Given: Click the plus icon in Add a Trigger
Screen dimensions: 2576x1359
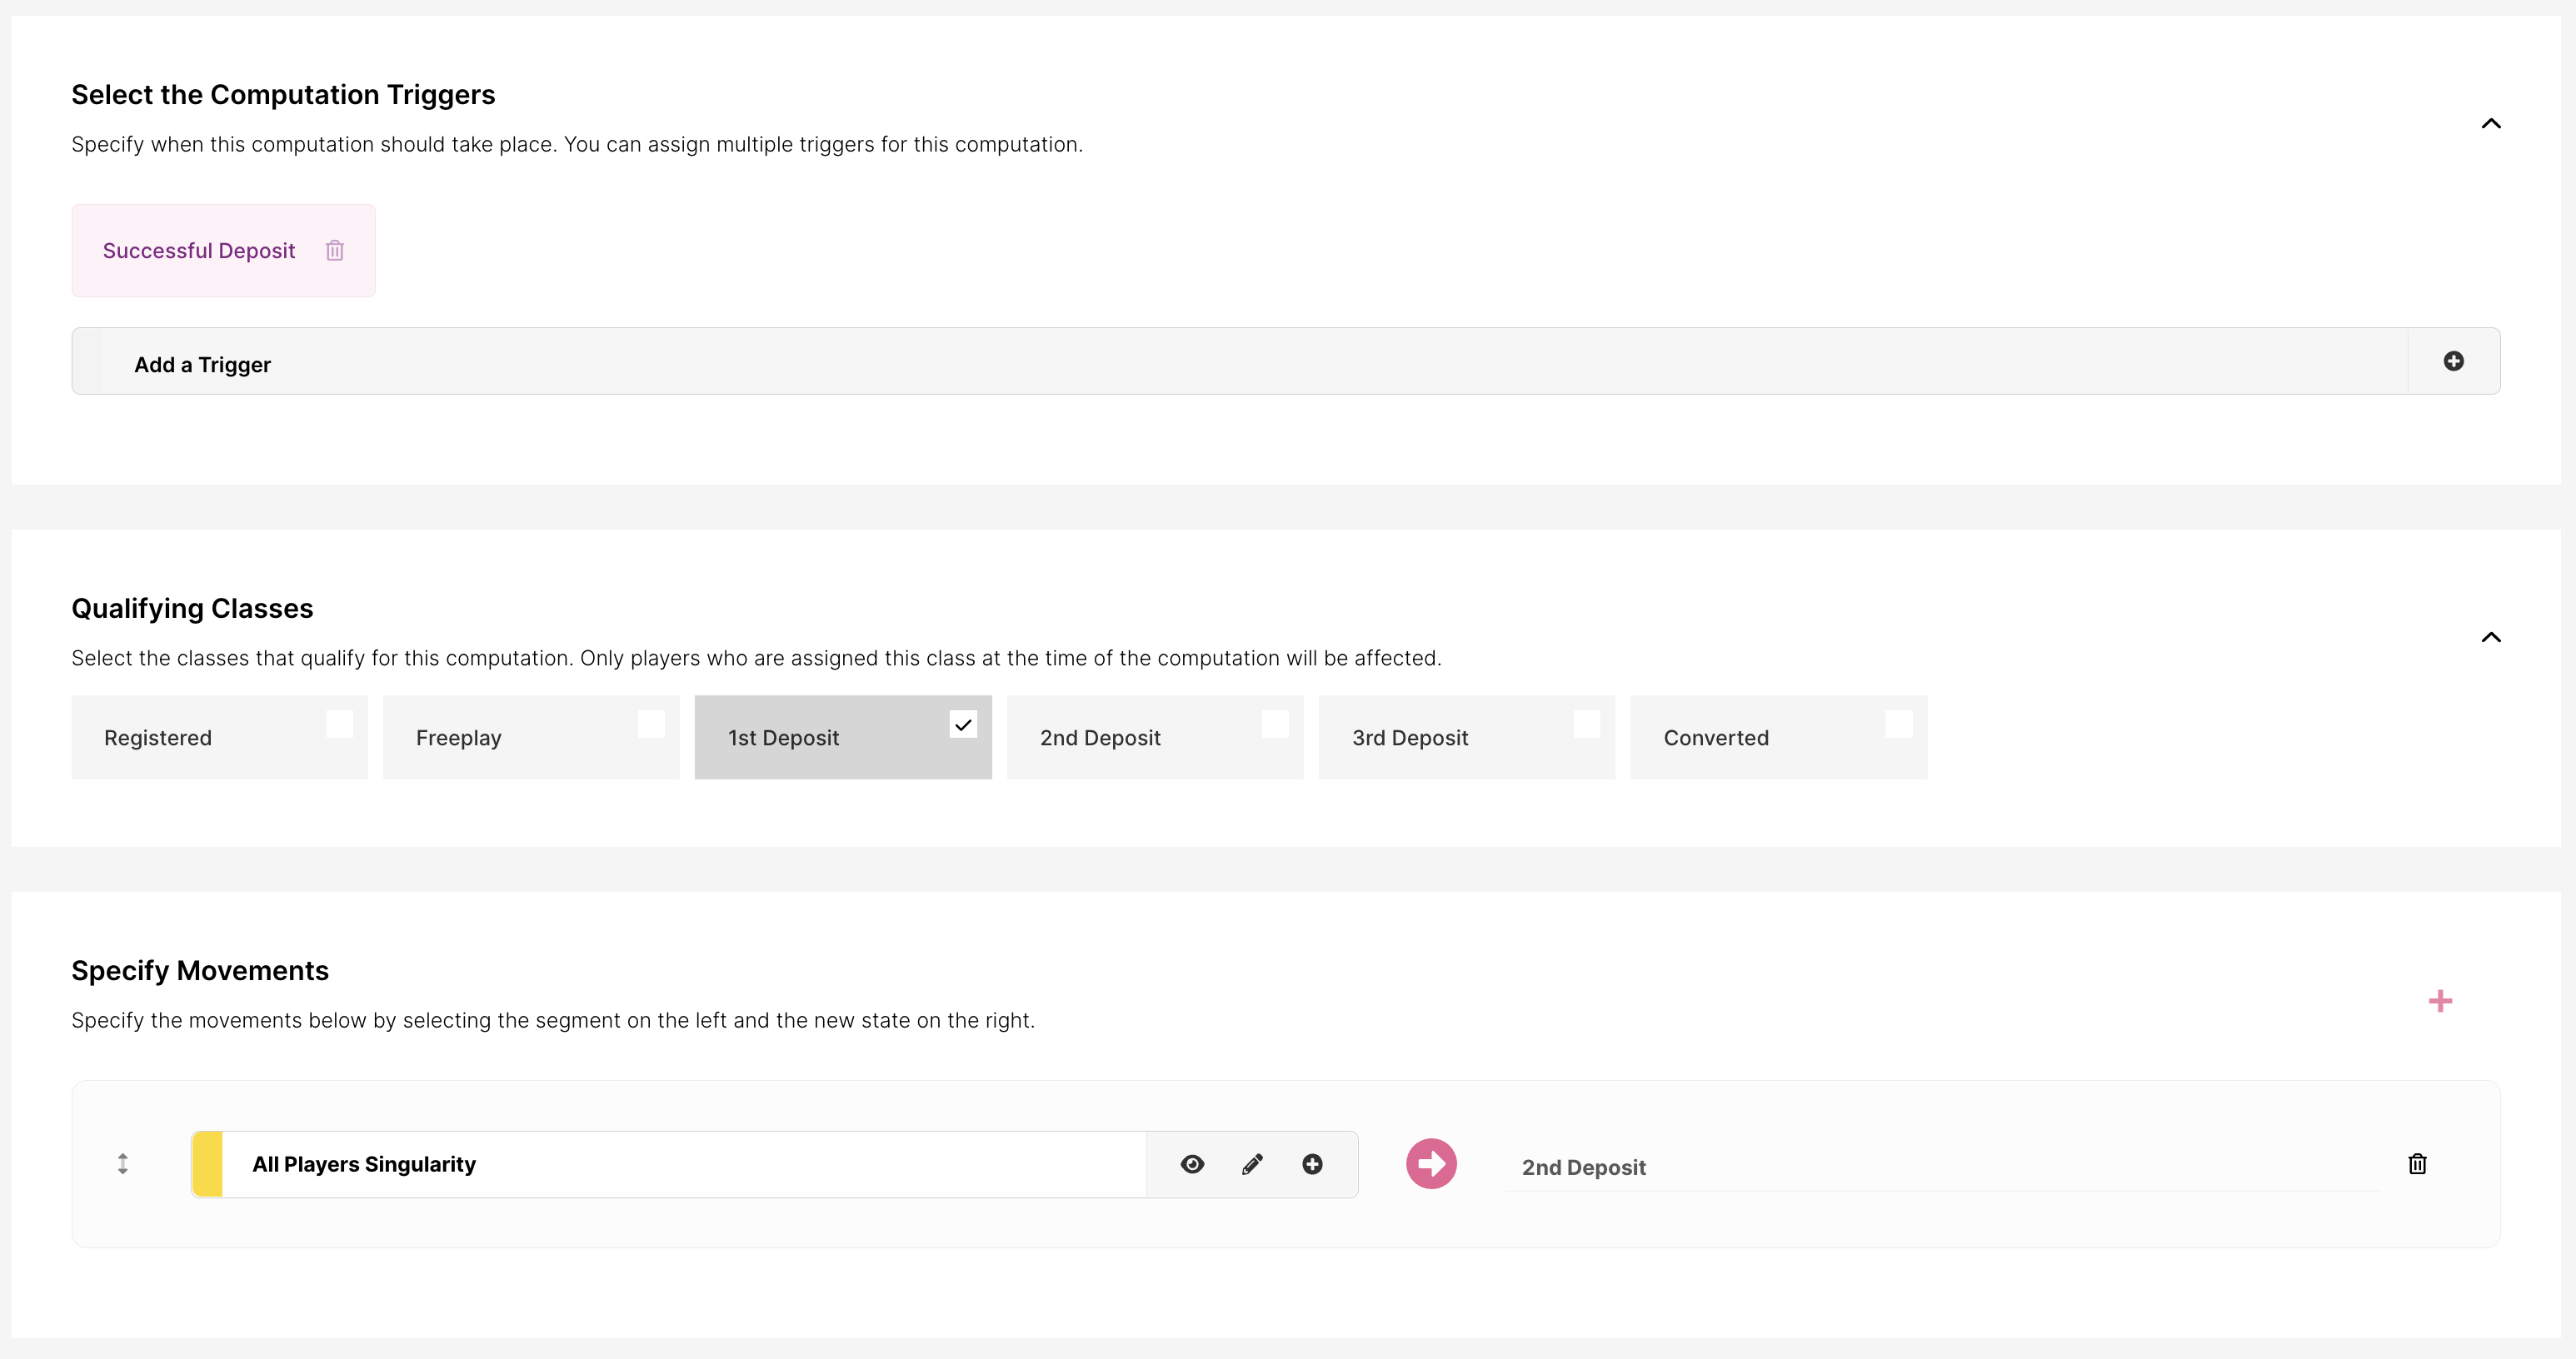Looking at the screenshot, I should (2453, 361).
